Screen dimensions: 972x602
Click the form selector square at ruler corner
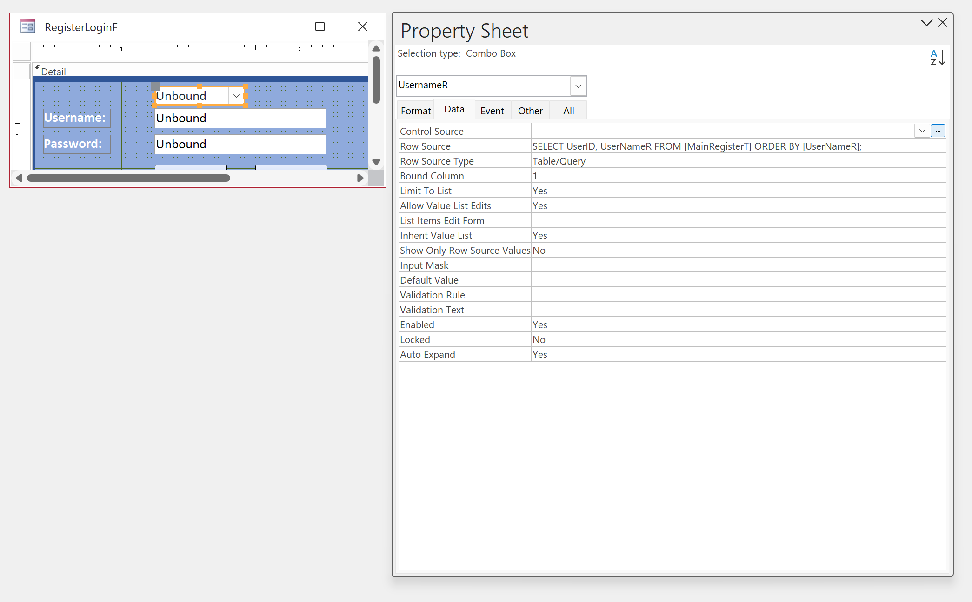click(x=21, y=52)
